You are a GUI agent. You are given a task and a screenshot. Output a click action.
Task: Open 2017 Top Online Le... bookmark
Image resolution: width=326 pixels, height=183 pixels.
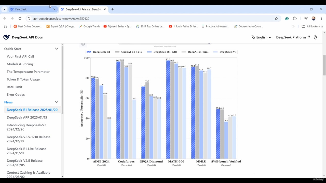coord(150,26)
